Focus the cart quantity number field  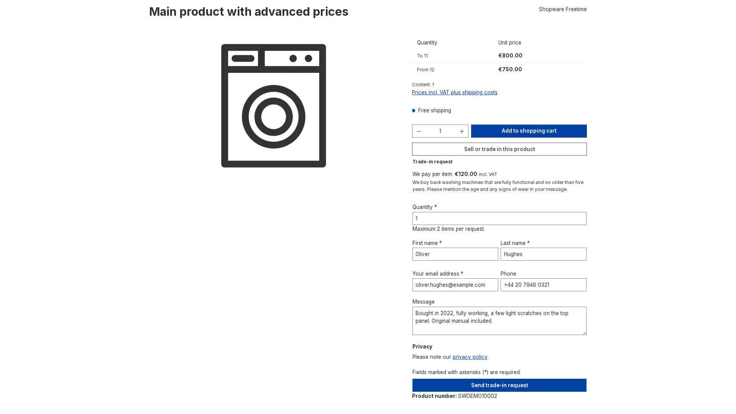(x=440, y=131)
